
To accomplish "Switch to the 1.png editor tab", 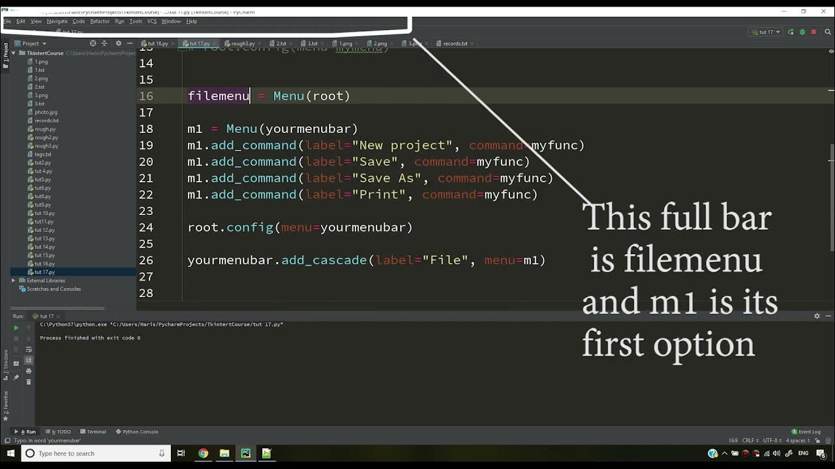I will click(x=344, y=44).
